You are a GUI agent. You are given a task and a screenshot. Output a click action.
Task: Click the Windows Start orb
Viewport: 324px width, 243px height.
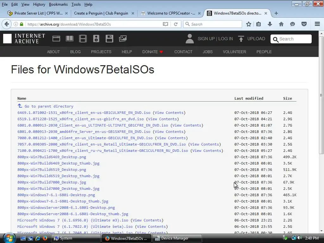(x=9, y=238)
